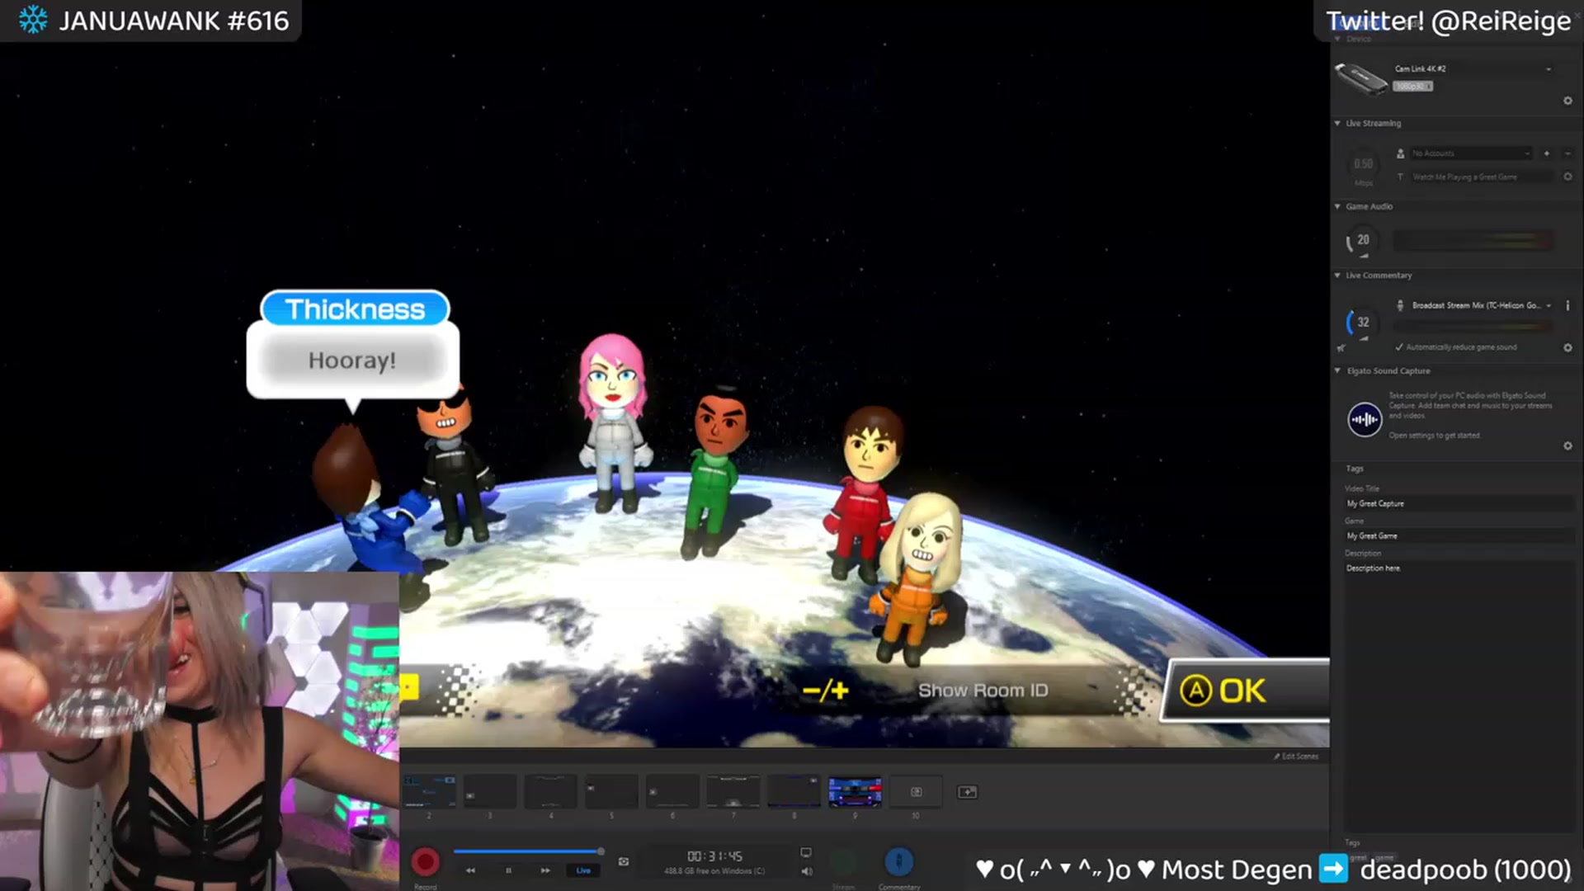Click the Thickness player name tag
Image resolution: width=1584 pixels, height=891 pixels.
[355, 309]
